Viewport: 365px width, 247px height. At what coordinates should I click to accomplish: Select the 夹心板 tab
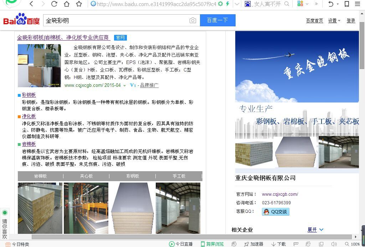pyautogui.click(x=86, y=176)
